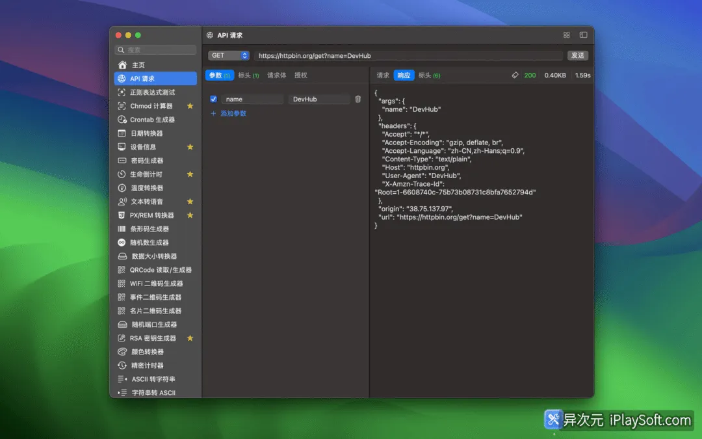
Task: Switch to the 参数 tab
Action: point(220,75)
